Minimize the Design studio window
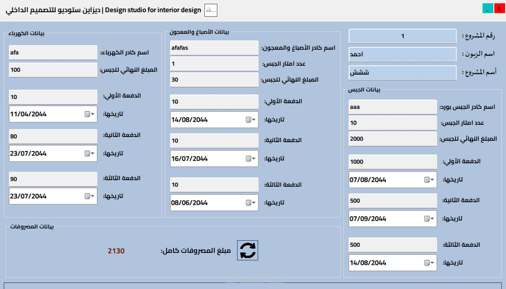The height and width of the screenshot is (289, 506). 488,8
